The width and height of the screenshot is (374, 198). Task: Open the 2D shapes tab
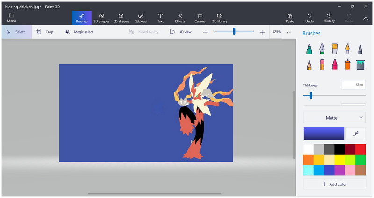[x=101, y=18]
